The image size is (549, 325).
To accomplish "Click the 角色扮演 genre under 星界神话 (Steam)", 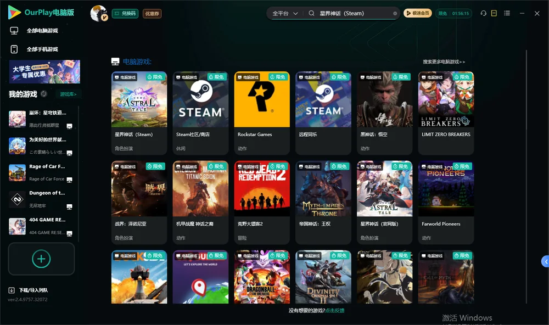I will click(124, 148).
